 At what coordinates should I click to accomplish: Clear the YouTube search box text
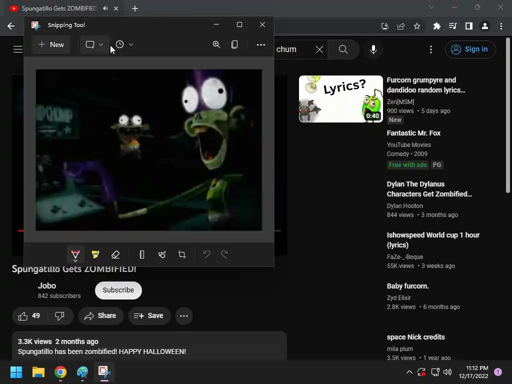point(319,49)
